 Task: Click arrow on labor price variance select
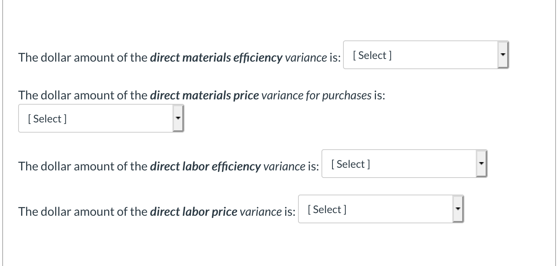tap(458, 209)
